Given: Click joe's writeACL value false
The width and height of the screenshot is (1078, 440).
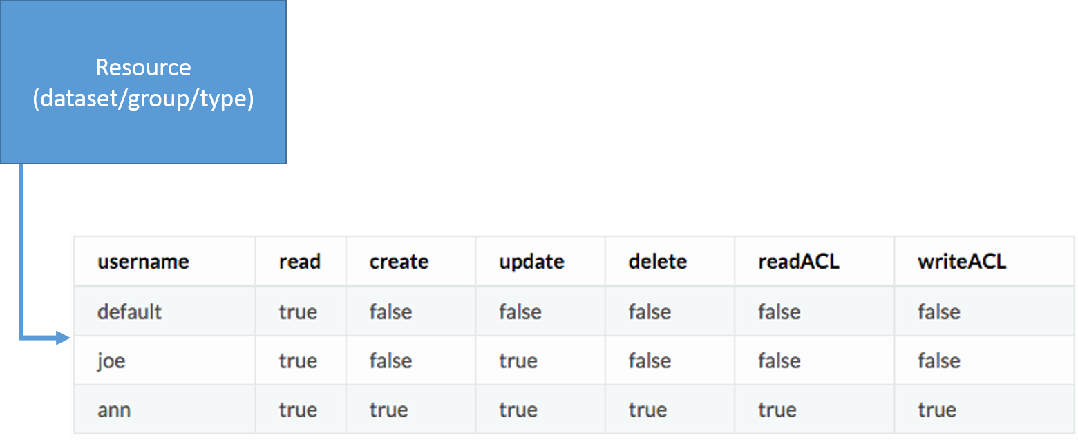Looking at the screenshot, I should (x=939, y=361).
